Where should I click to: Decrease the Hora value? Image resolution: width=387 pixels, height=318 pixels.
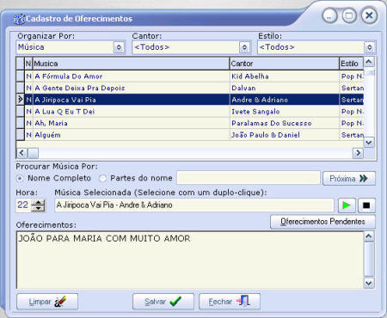[38, 209]
